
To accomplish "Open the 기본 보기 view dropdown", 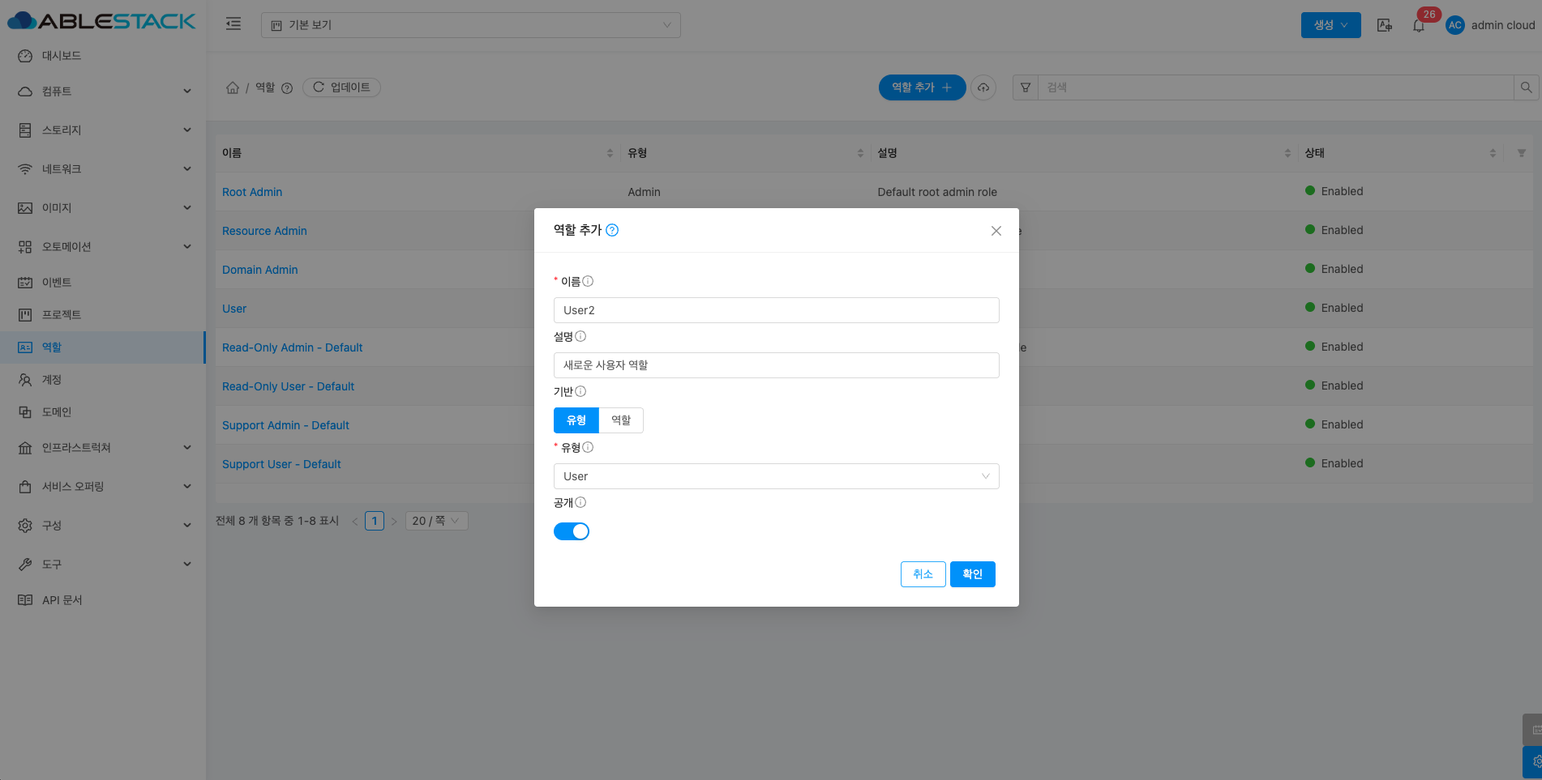I will (470, 25).
